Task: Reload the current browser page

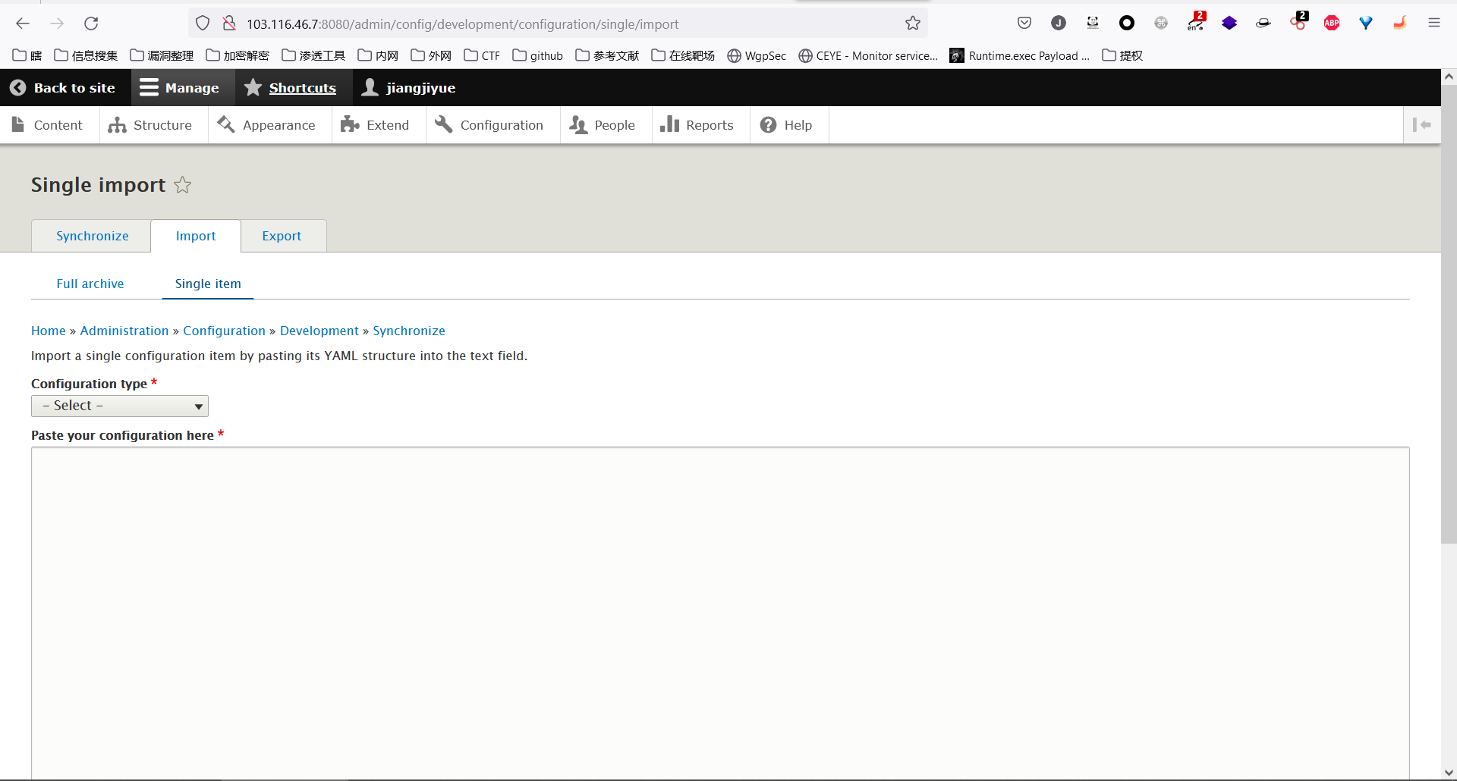Action: pos(91,24)
